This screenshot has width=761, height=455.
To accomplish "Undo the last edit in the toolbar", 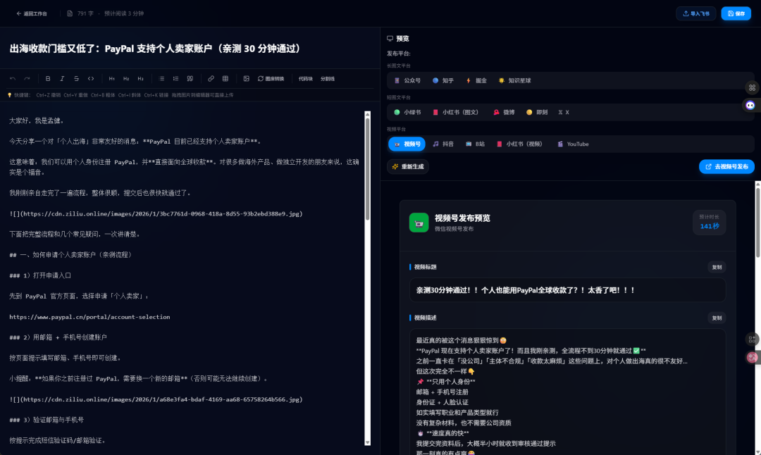I will (x=13, y=79).
